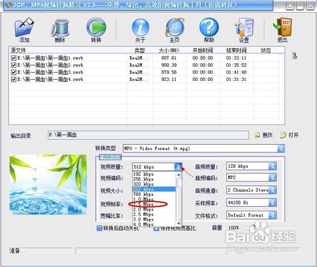Choose 4.0 Mbps video quality option
This screenshot has width=317, height=267.
coord(154,225)
